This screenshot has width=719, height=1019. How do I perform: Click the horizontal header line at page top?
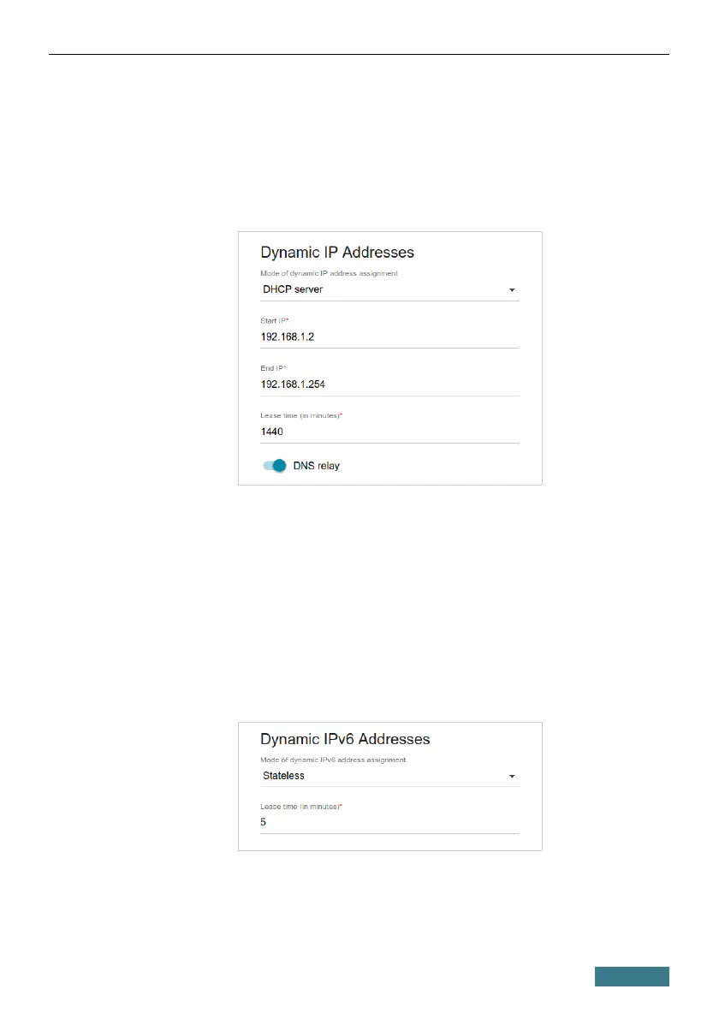tap(359, 54)
